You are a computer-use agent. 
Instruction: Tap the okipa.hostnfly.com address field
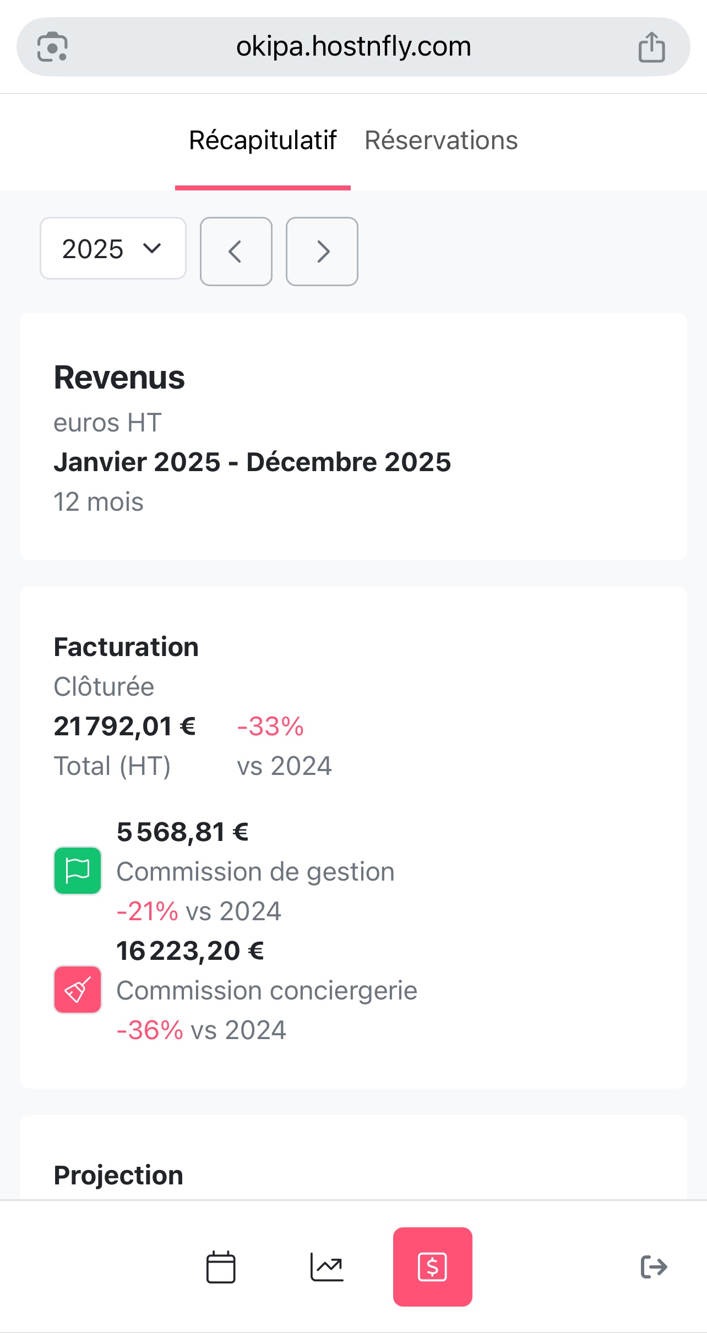coord(353,47)
